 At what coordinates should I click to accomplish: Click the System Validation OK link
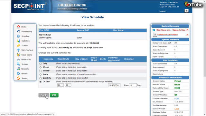pos(176,95)
